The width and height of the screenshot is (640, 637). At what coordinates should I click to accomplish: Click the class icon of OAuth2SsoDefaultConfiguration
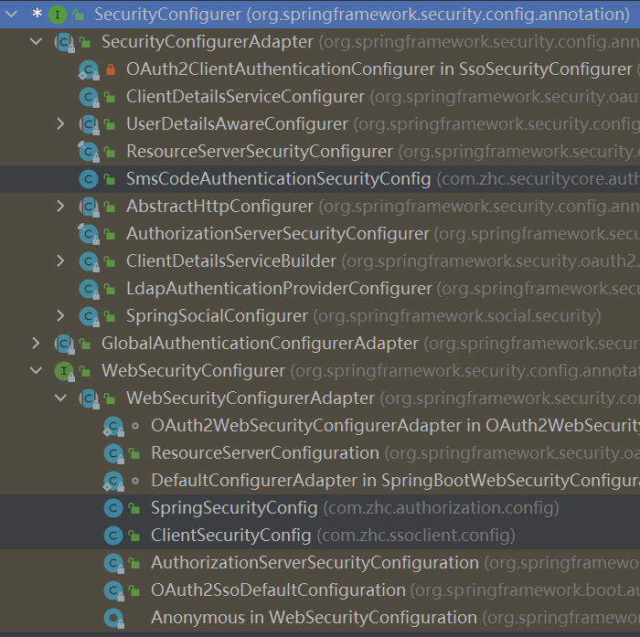click(x=113, y=590)
